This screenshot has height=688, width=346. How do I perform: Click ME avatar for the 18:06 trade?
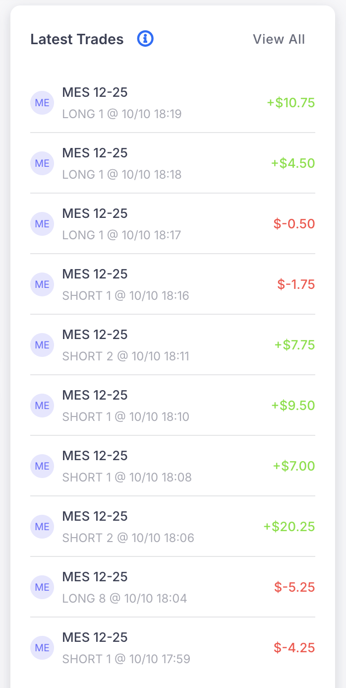click(42, 527)
